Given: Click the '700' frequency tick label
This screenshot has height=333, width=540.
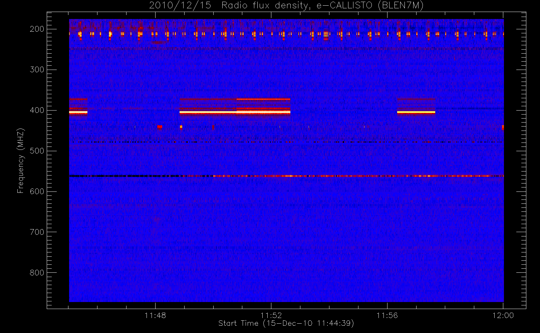Looking at the screenshot, I should point(37,232).
